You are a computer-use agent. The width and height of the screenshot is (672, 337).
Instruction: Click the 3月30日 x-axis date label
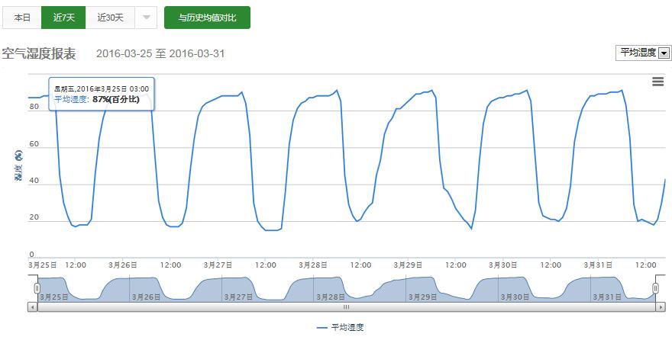coord(503,265)
